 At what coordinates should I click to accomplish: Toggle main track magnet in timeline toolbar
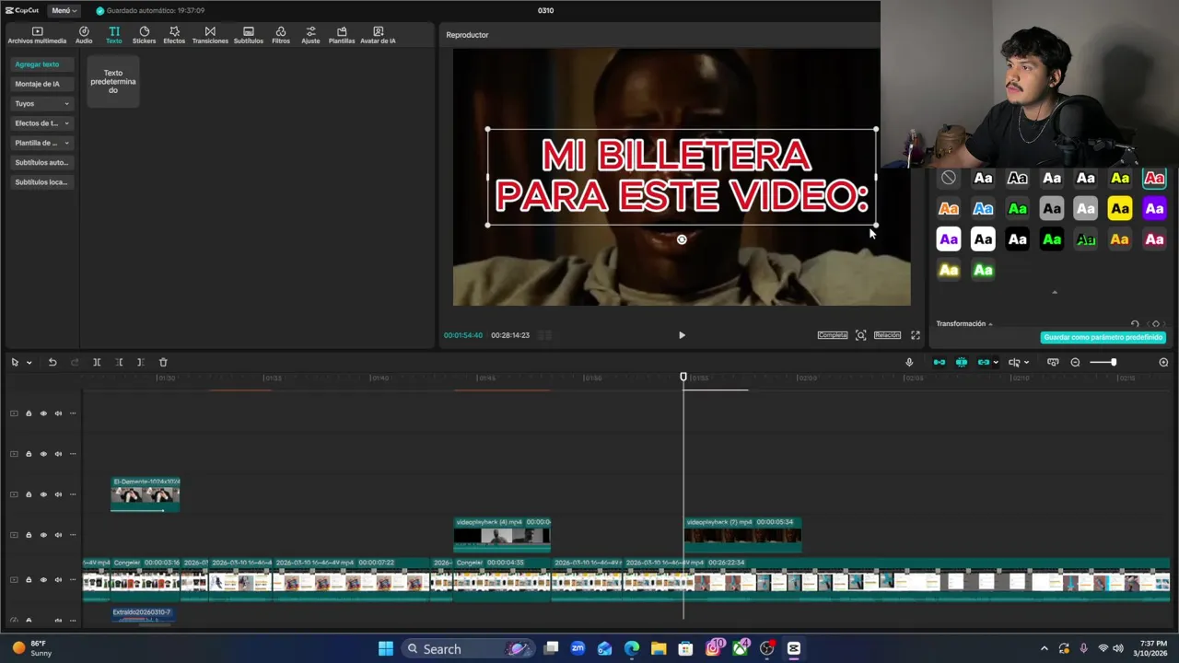(940, 362)
